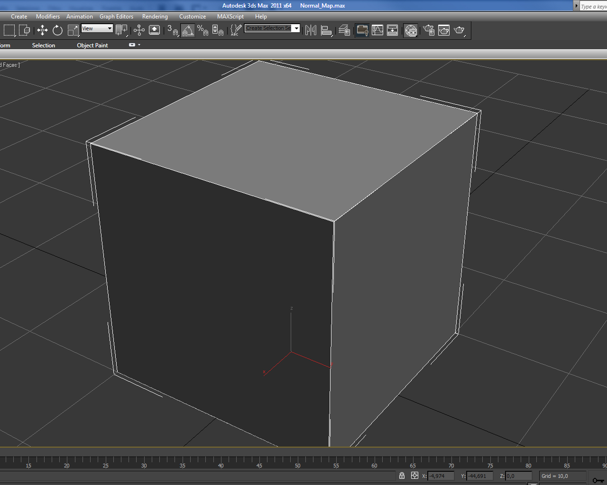
Task: Select the Select and Move tool
Action: coord(42,30)
